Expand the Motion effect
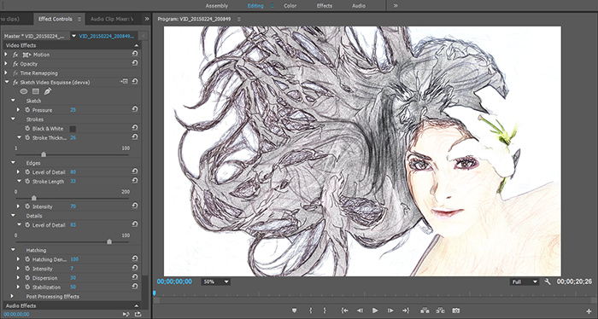The image size is (598, 319). pos(6,55)
